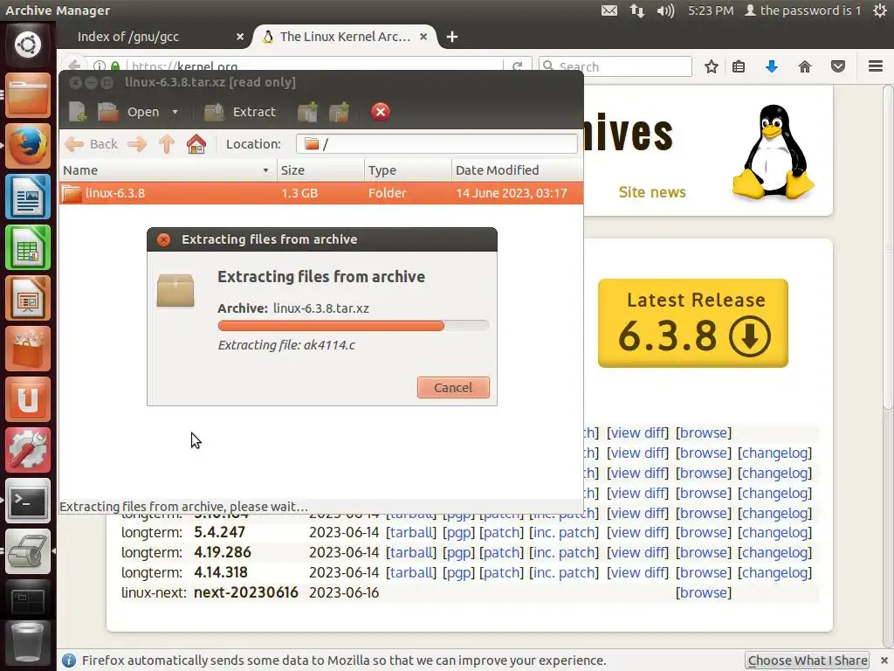Viewport: 894px width, 671px height.
Task: Click the Firefox page scrollbar
Action: pos(888,246)
